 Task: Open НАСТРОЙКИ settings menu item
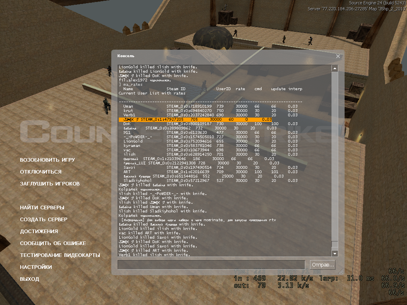[36, 267]
